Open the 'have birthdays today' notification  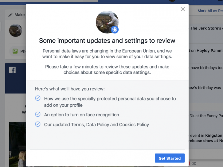pos(206,73)
